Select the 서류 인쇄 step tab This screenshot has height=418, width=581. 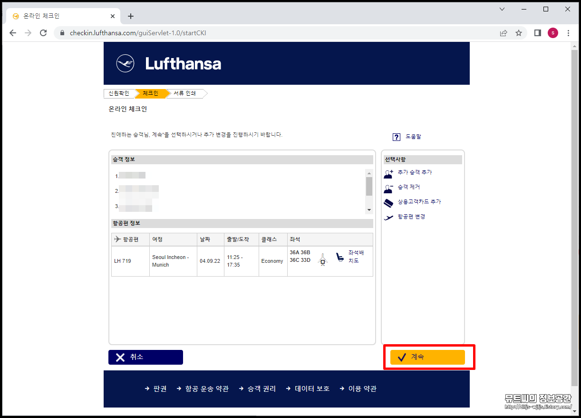pyautogui.click(x=184, y=93)
